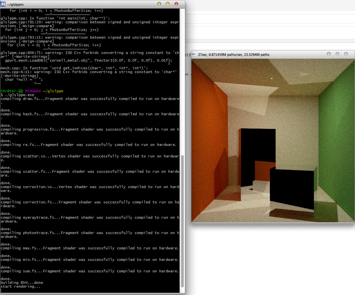The height and width of the screenshot is (295, 355).
Task: Click the 'char *null' code line
Action: point(24,79)
